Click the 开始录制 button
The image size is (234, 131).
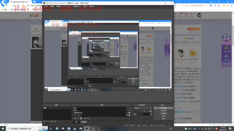coord(163,111)
